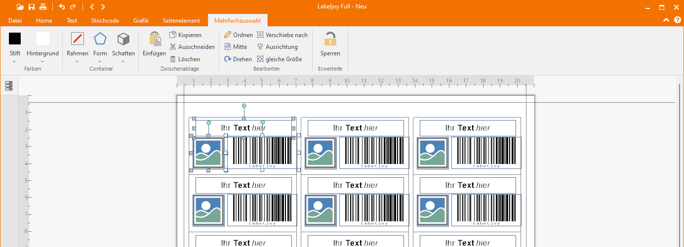Select the Mehrfachauswahl tab
The height and width of the screenshot is (247, 684).
tap(238, 21)
